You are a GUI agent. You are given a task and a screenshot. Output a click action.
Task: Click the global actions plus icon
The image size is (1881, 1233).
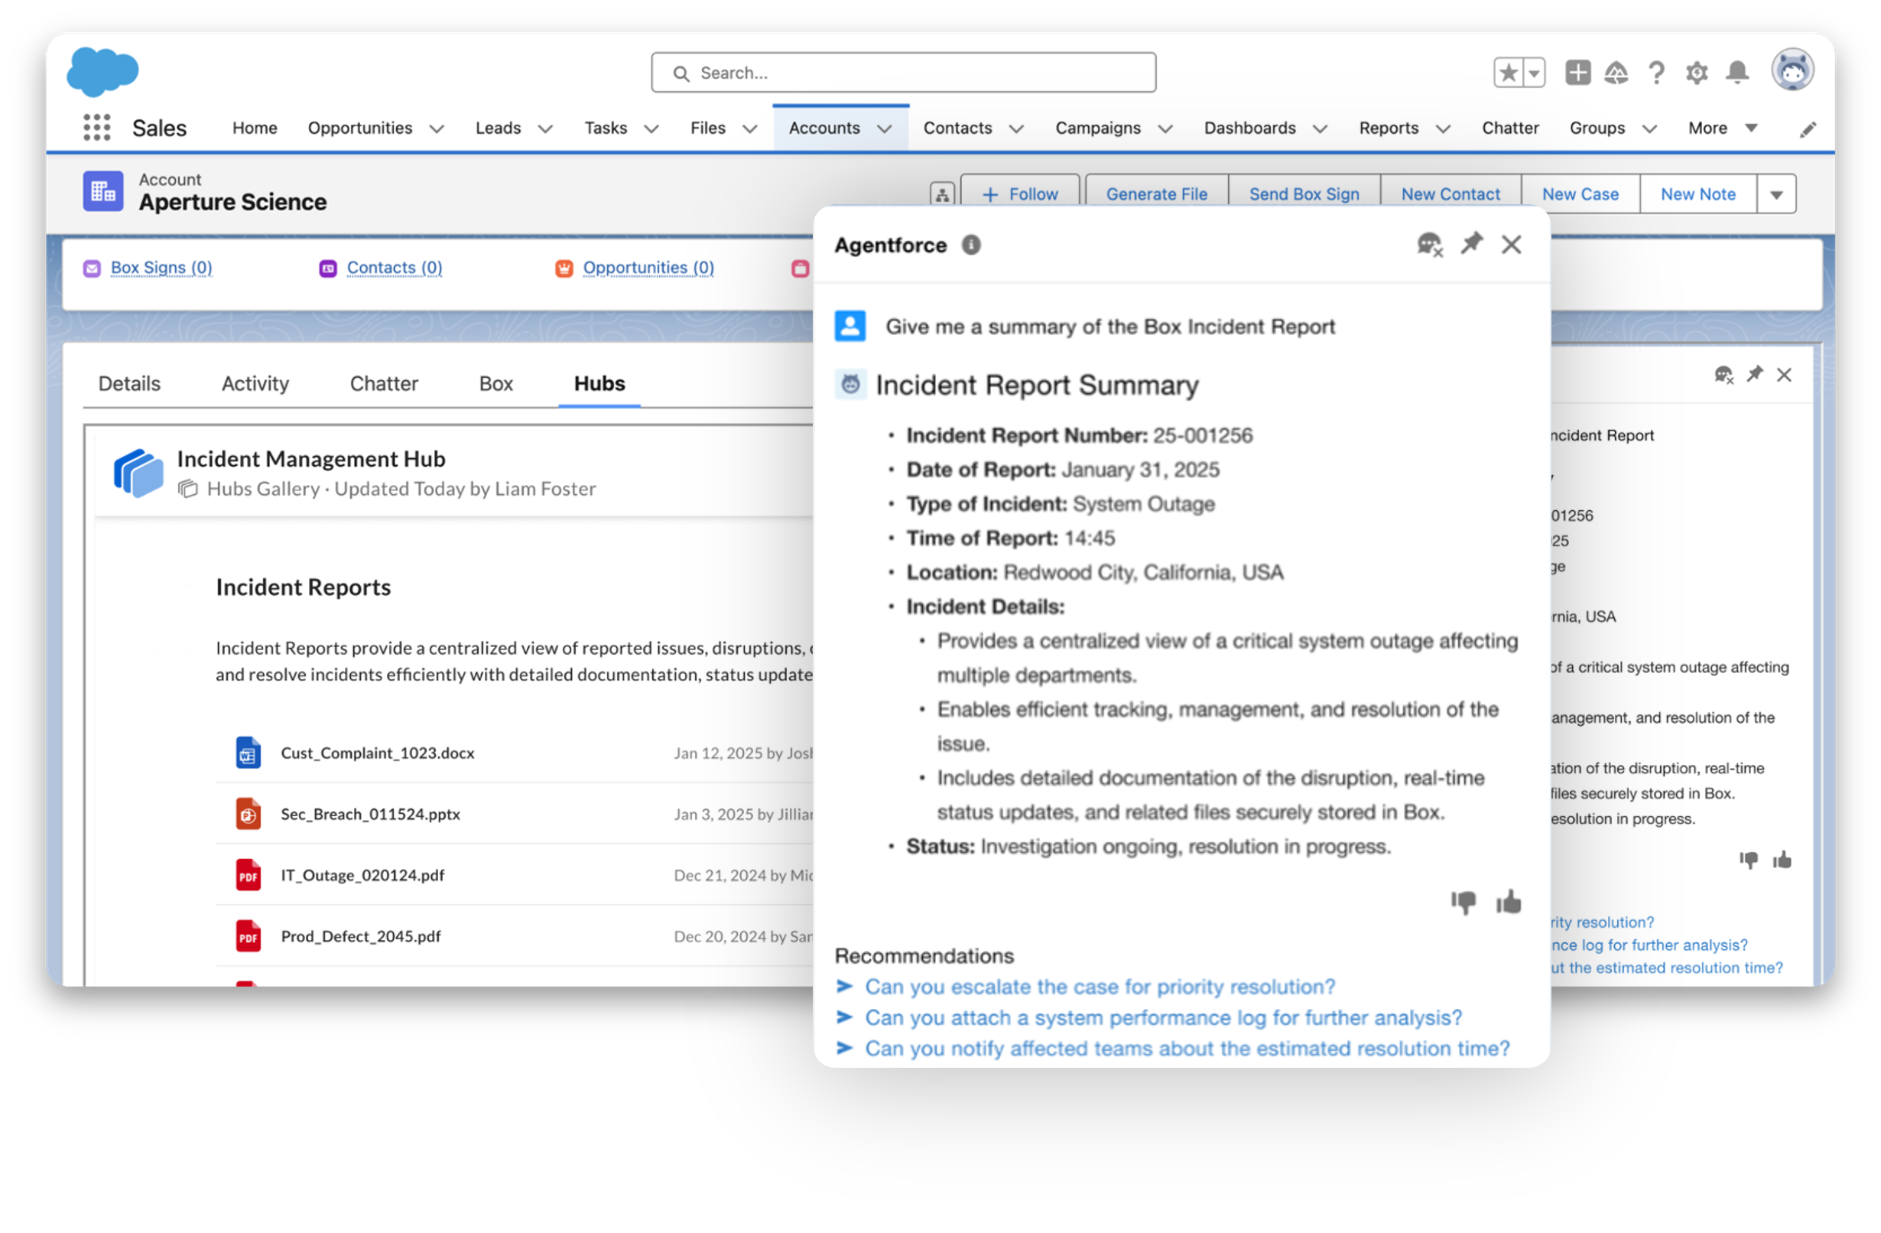pos(1577,73)
